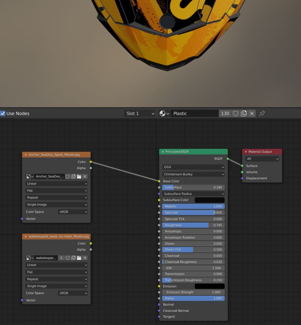The width and height of the screenshot is (301, 325).
Task: Click the copy image icon on the wakeleopard node
Action: coord(73,258)
